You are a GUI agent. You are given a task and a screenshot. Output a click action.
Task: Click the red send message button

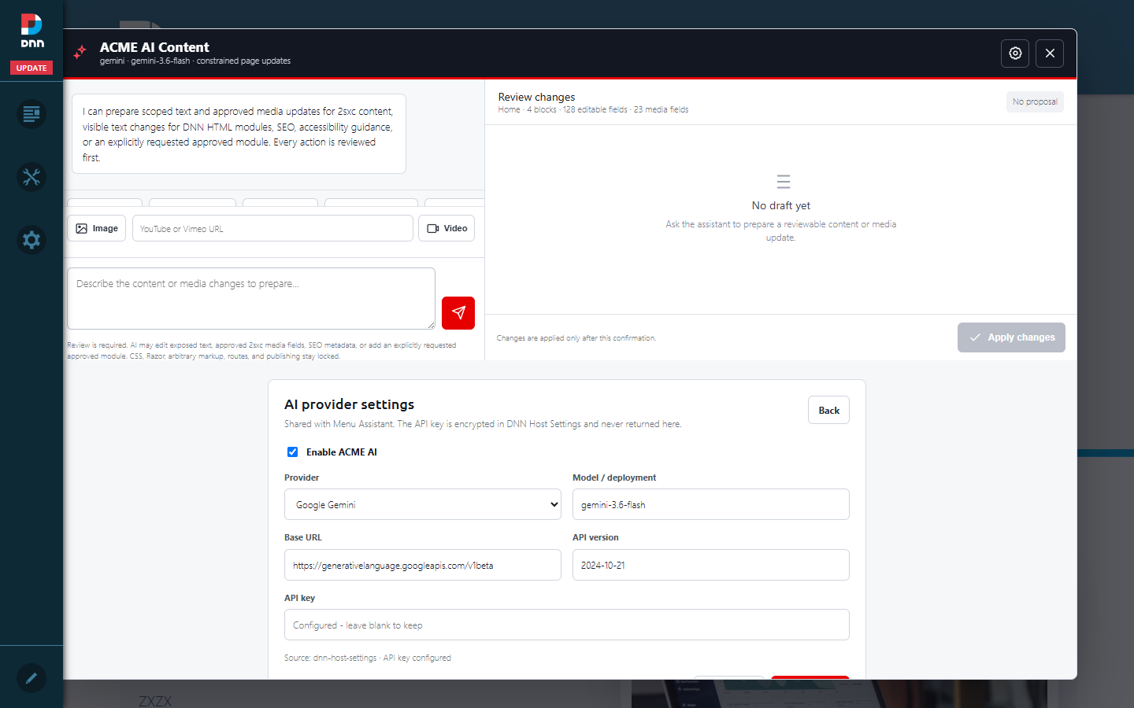click(458, 313)
